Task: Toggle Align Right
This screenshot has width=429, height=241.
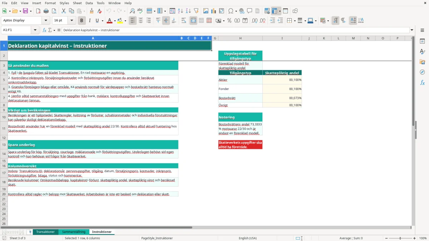Action: click(x=148, y=21)
